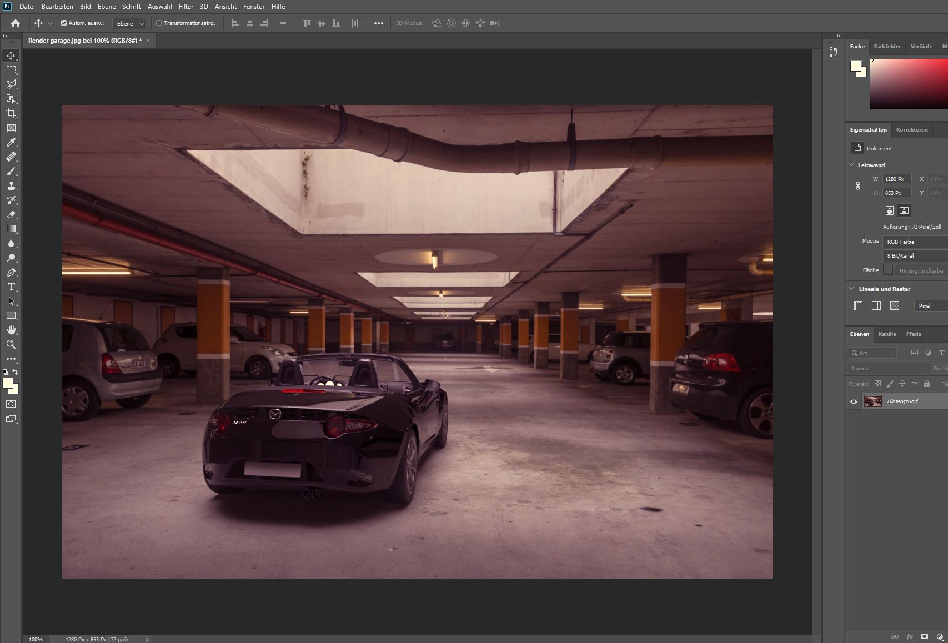Select the Zoom tool
The image size is (948, 643).
click(11, 345)
